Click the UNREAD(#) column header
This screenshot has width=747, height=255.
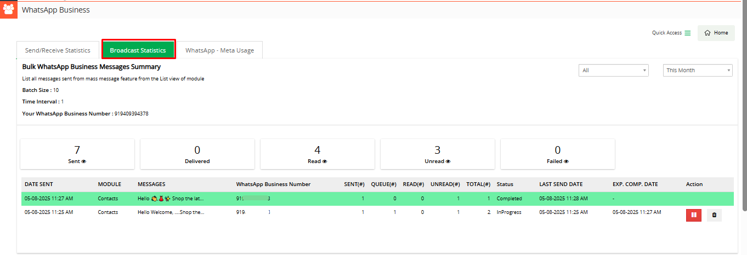tap(445, 184)
